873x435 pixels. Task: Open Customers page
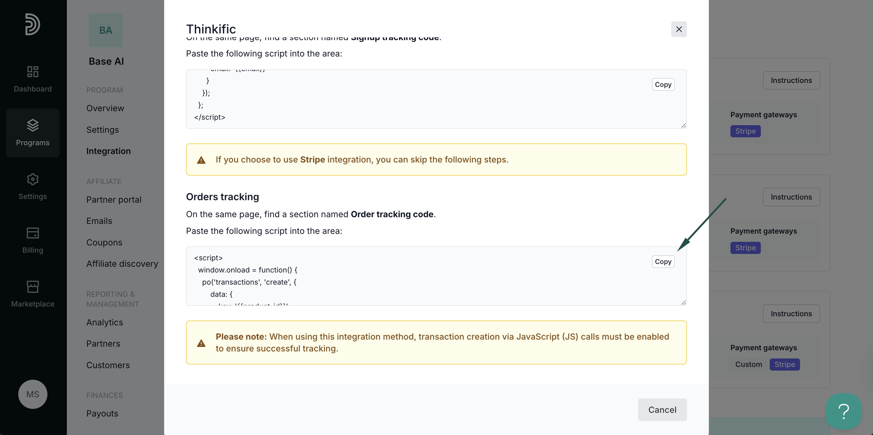[108, 365]
